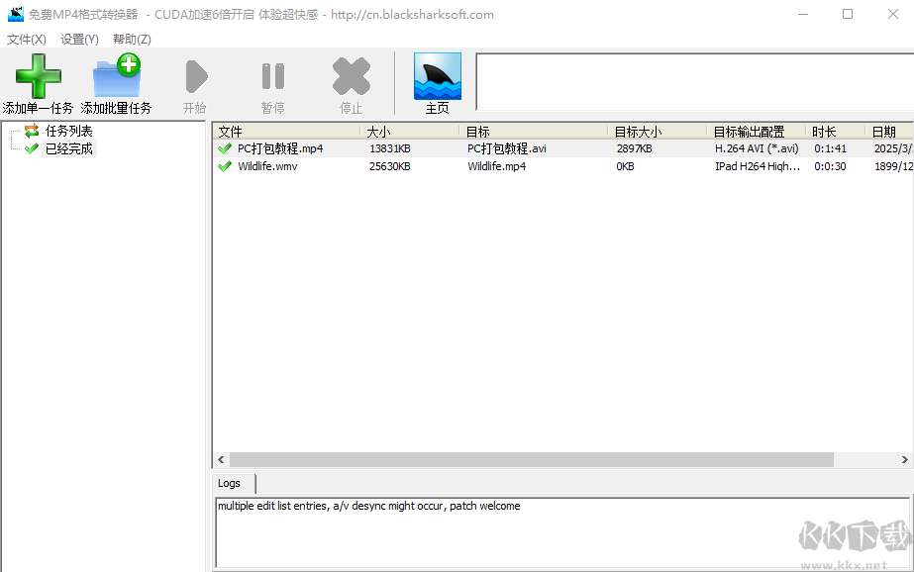The height and width of the screenshot is (572, 914).
Task: Select the Wildlife.wmv file name
Action: point(267,166)
